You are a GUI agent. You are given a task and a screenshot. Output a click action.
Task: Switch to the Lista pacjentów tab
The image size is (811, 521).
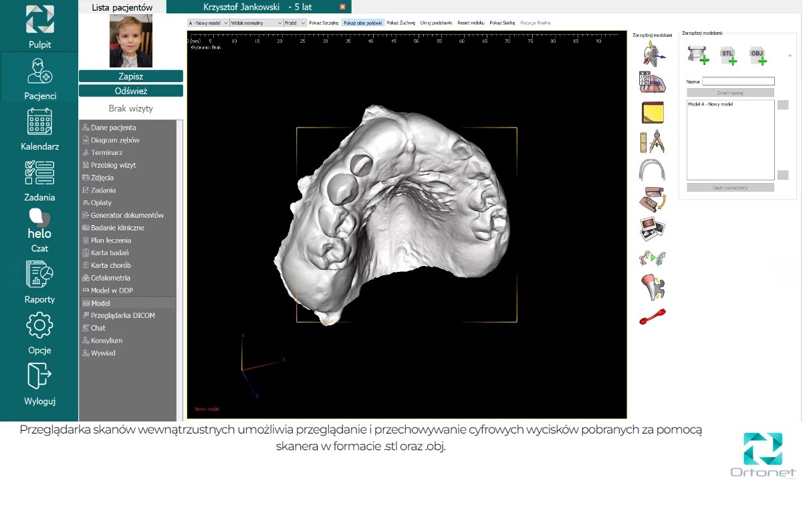[x=122, y=7]
